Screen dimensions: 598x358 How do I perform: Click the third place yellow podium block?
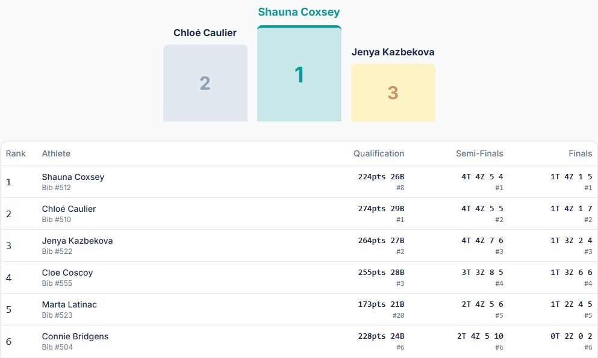[x=393, y=93]
